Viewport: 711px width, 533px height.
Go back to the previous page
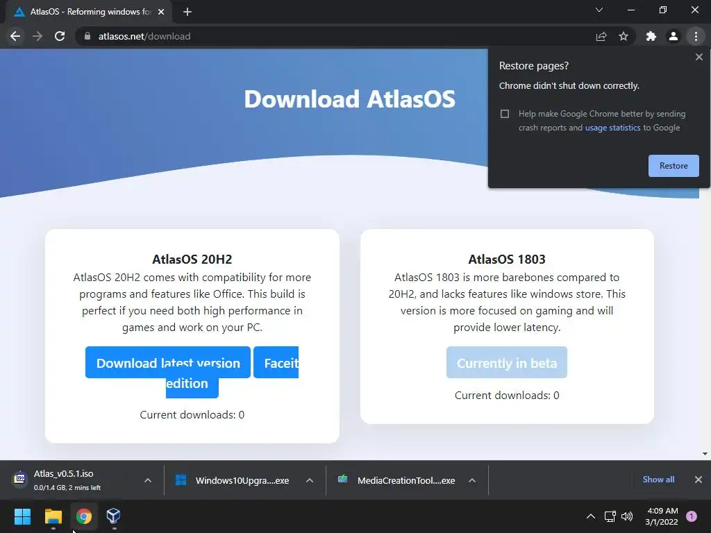(x=15, y=36)
